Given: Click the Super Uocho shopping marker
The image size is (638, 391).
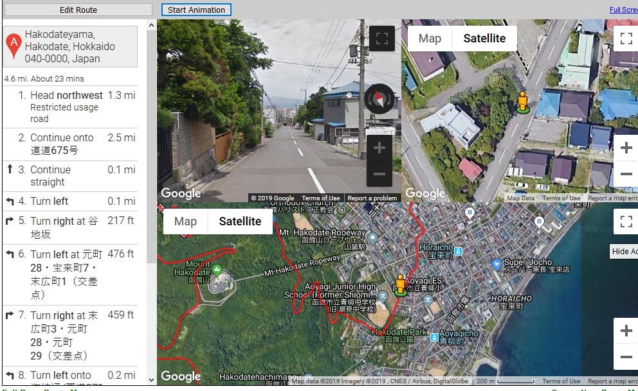Looking at the screenshot, I should 497,265.
